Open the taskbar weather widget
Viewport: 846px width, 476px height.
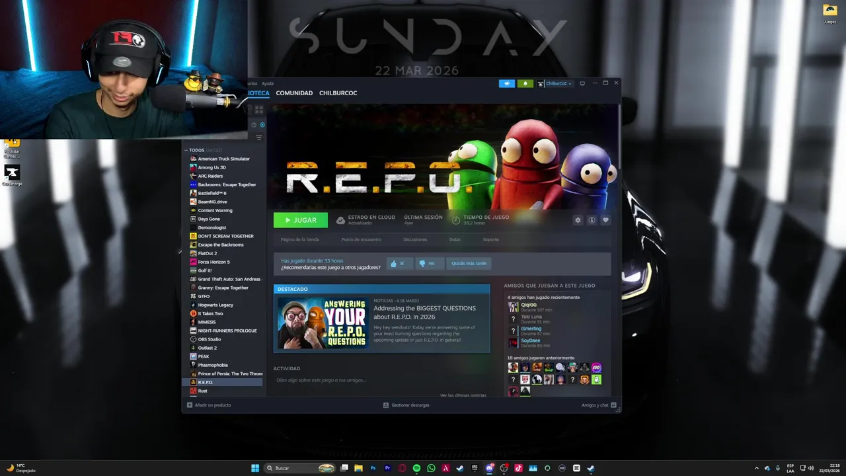pyautogui.click(x=21, y=468)
